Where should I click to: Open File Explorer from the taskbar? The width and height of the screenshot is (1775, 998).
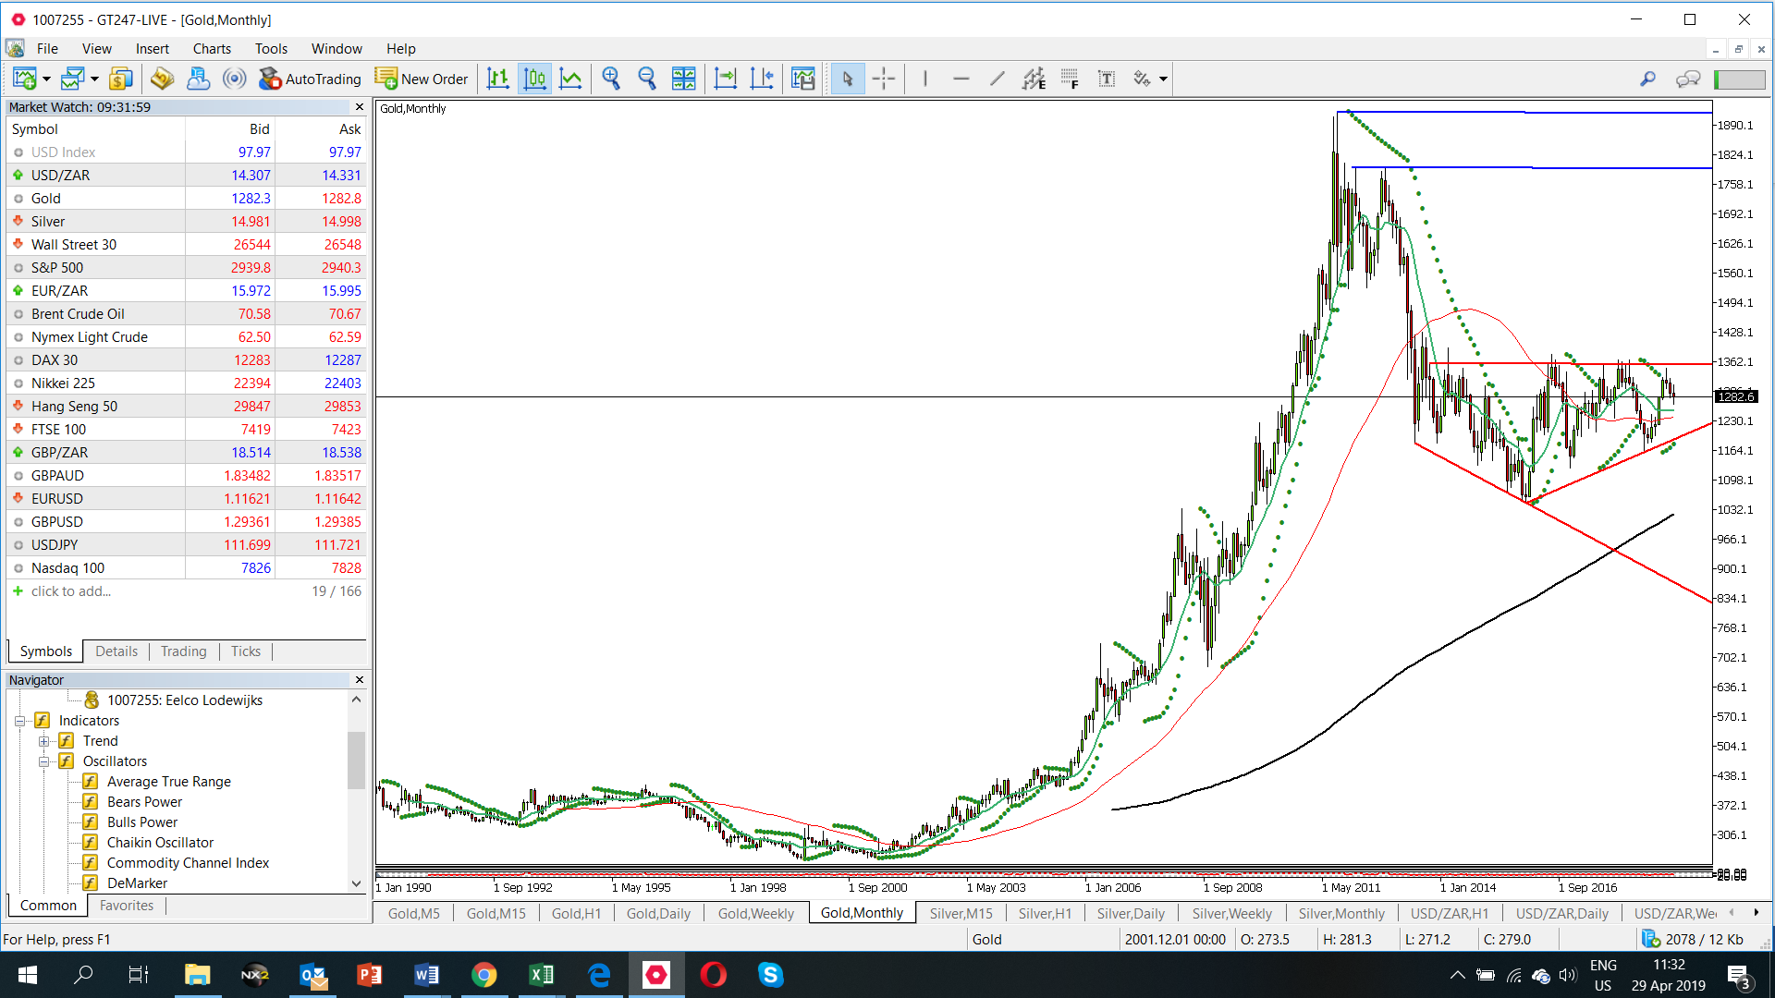click(197, 975)
